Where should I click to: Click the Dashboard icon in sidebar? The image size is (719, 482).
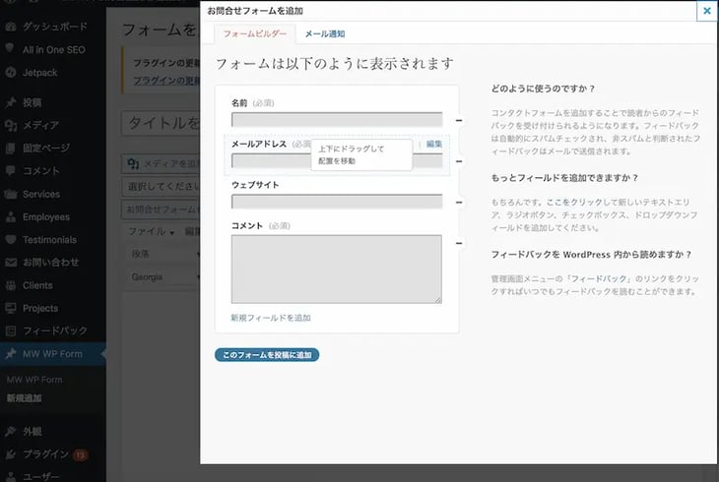(10, 26)
